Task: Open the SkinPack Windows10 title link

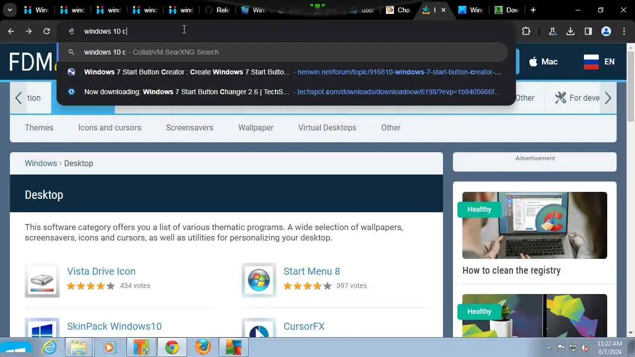Action: [114, 326]
